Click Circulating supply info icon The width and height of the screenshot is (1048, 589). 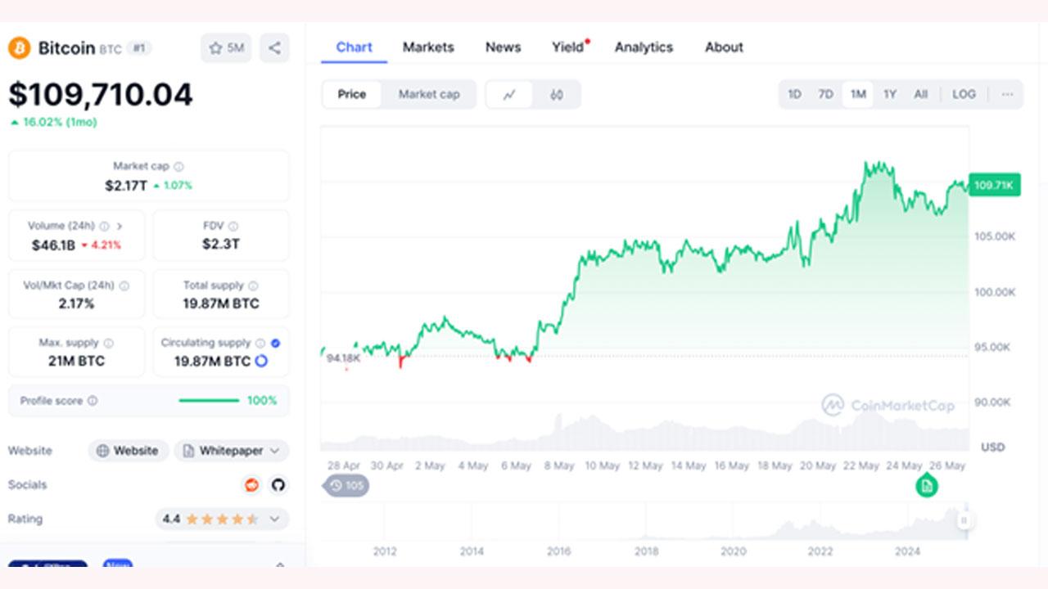click(x=260, y=343)
